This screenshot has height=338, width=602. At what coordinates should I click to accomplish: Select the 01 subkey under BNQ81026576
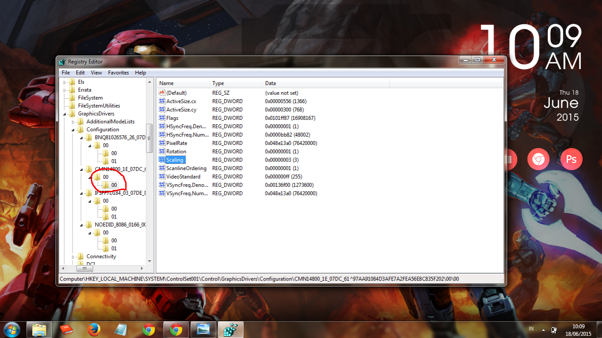point(114,161)
